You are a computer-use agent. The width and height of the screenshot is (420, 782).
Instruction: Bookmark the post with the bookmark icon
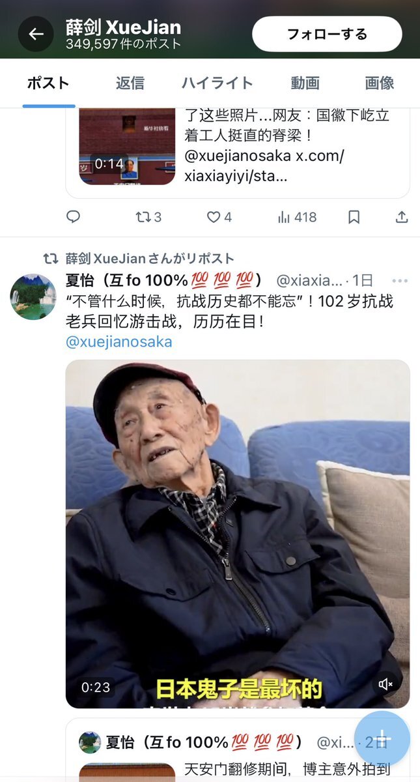coord(354,217)
